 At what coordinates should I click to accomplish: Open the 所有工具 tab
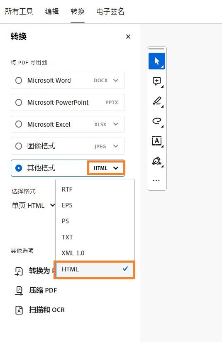pyautogui.click(x=19, y=11)
